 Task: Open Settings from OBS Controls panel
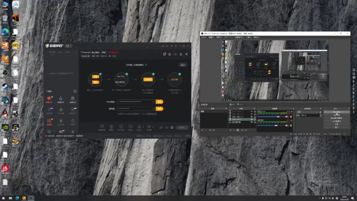[336, 124]
